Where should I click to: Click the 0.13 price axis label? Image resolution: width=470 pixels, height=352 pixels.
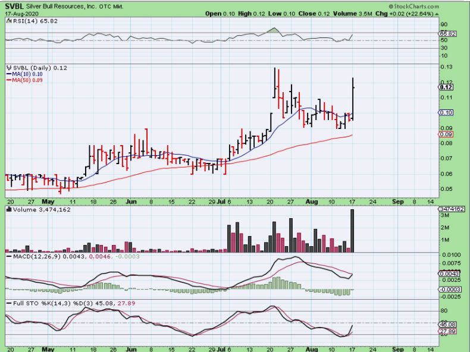click(446, 67)
